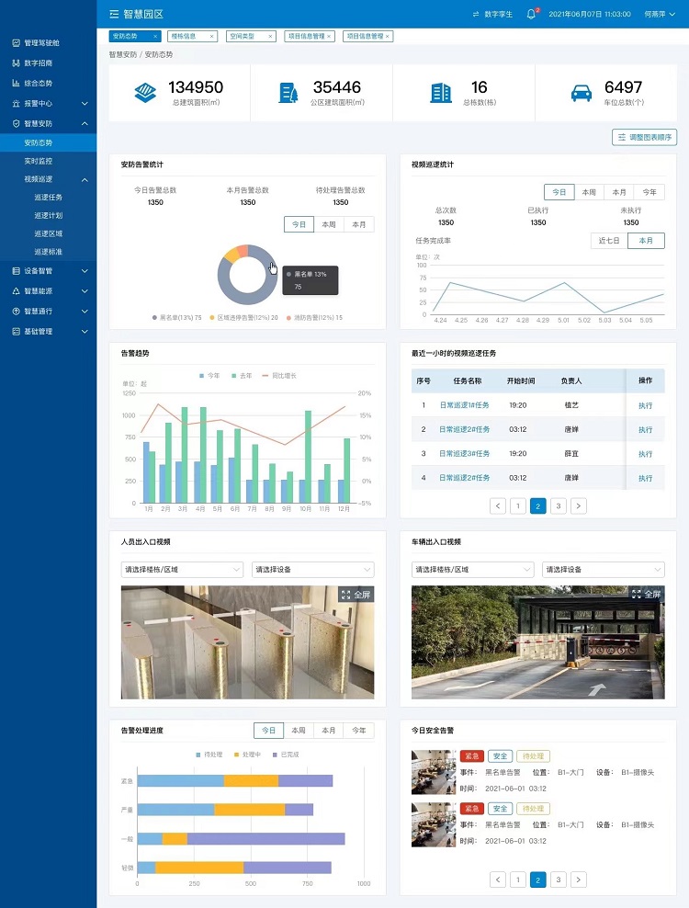The height and width of the screenshot is (908, 689).
Task: Click the 公区建筑面积 document-tree icon
Action: [x=288, y=93]
